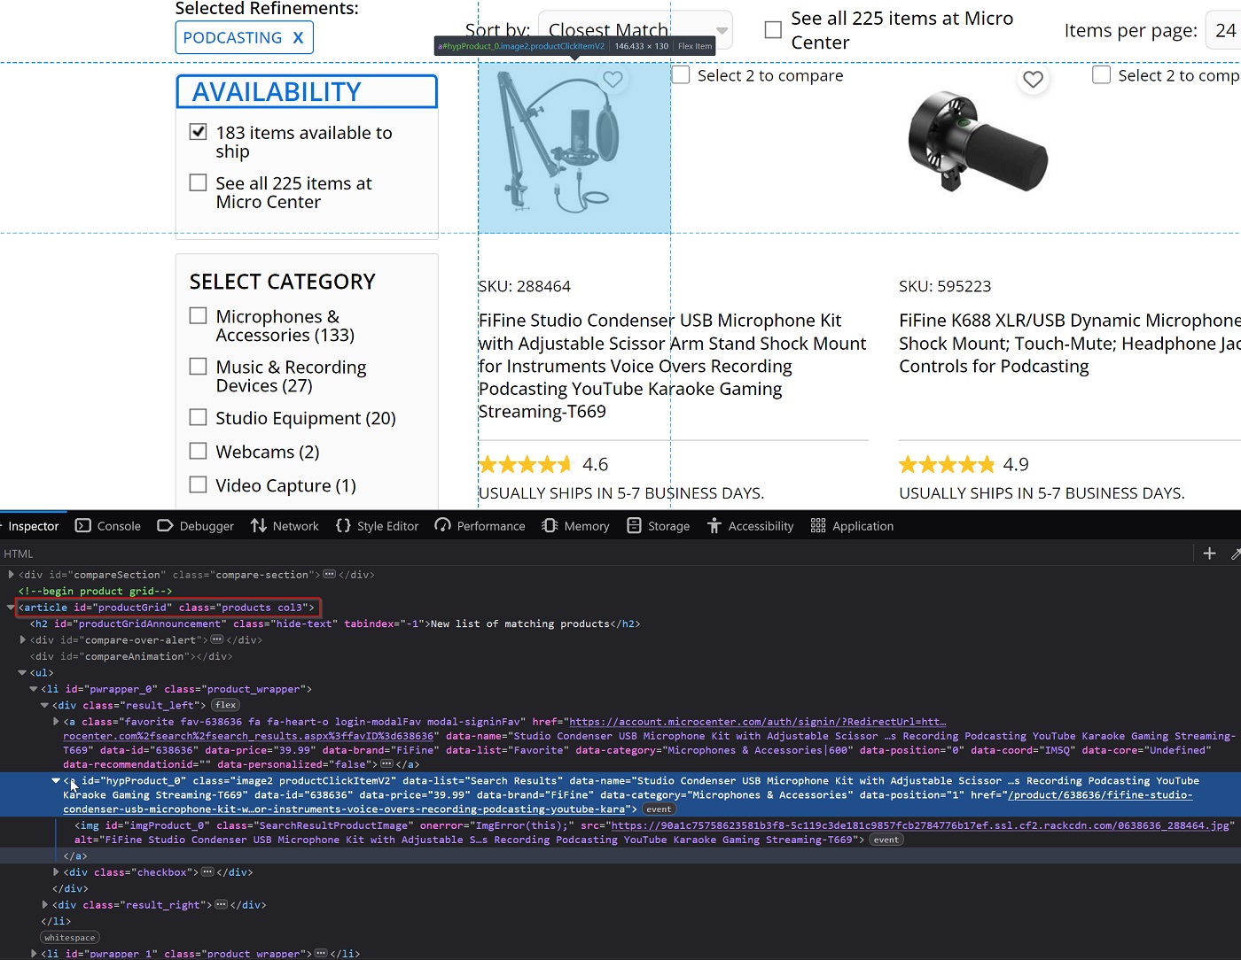Screen dimensions: 1241x960
Task: Favorite the FiFine Studio Condenser kit heart icon
Action: [x=613, y=80]
